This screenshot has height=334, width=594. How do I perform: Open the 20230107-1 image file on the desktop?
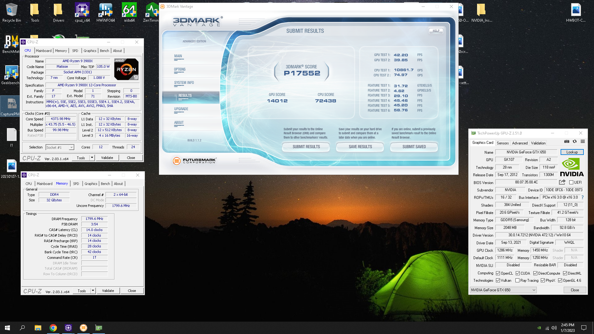(x=11, y=169)
